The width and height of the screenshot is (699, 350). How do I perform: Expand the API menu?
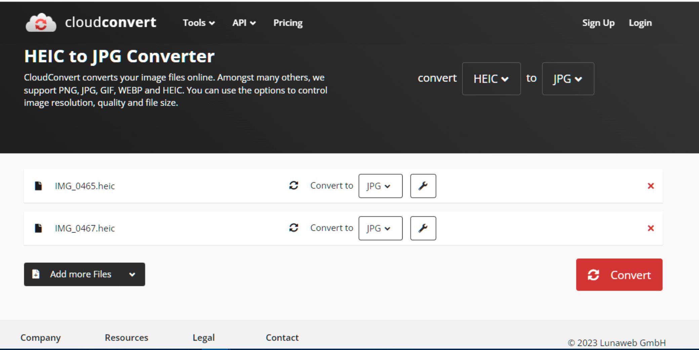244,23
